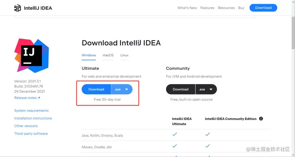Image resolution: width=295 pixels, height=157 pixels.
Task: Expand the Ultimate .exe format dropdown
Action: tap(122, 89)
